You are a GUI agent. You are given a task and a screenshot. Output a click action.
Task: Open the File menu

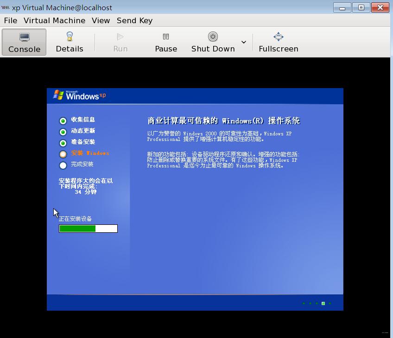click(10, 20)
